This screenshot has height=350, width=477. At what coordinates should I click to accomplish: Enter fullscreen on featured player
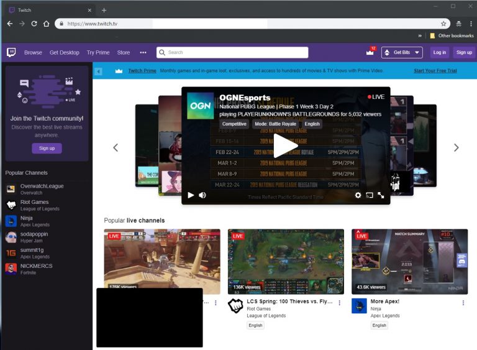click(381, 195)
